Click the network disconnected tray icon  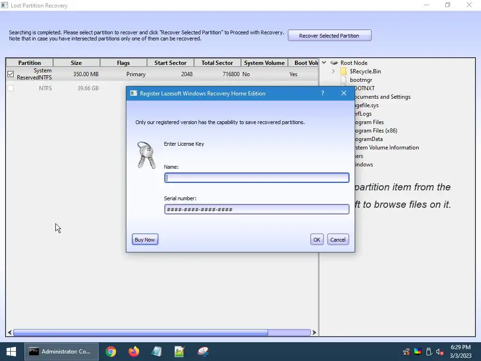406,352
